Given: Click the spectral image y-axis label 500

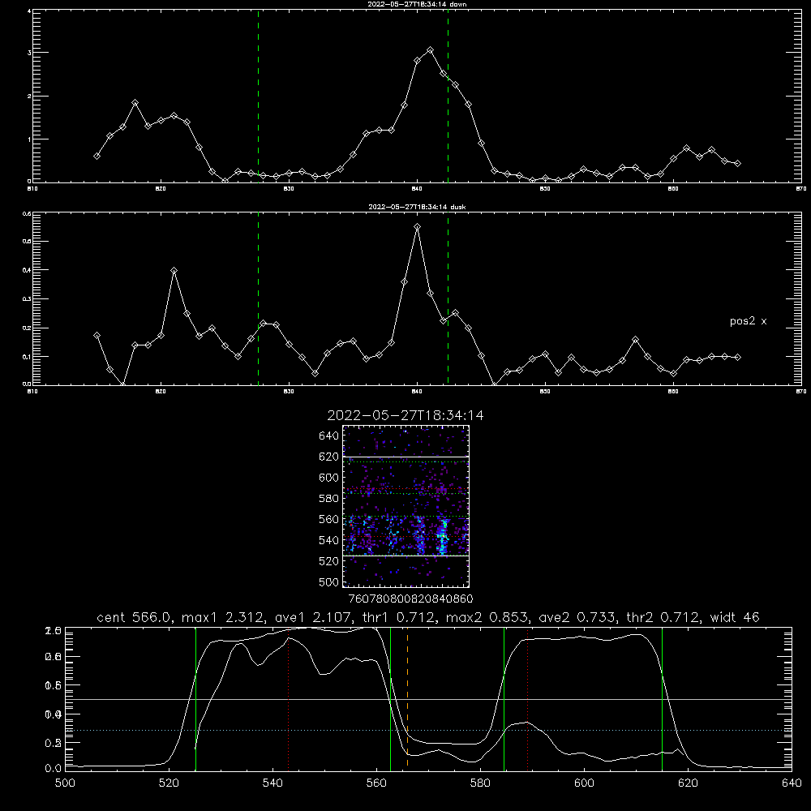Looking at the screenshot, I should (x=329, y=582).
